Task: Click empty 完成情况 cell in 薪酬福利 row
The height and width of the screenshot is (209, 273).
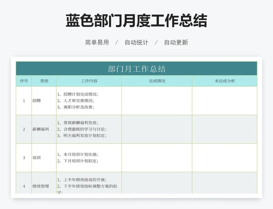Action: (157, 129)
